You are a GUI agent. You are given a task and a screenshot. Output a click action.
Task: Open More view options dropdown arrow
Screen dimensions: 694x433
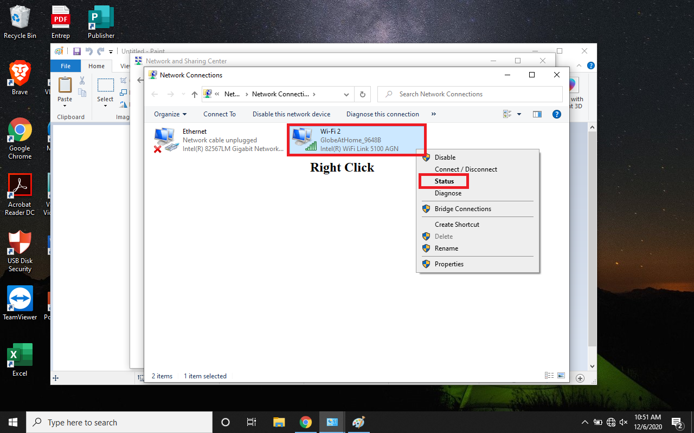pyautogui.click(x=519, y=114)
